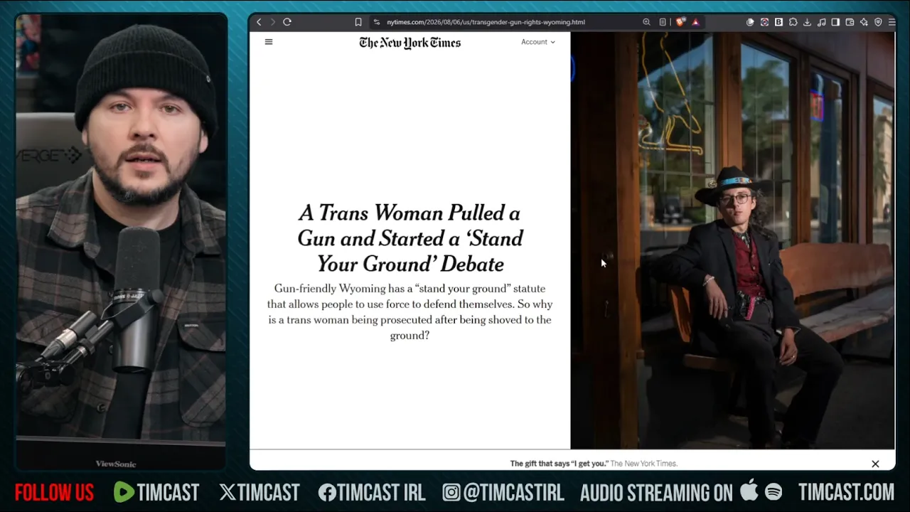
Task: Open the Brave Wallet icon
Action: point(850,22)
